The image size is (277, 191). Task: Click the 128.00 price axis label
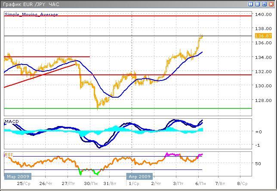(262, 102)
